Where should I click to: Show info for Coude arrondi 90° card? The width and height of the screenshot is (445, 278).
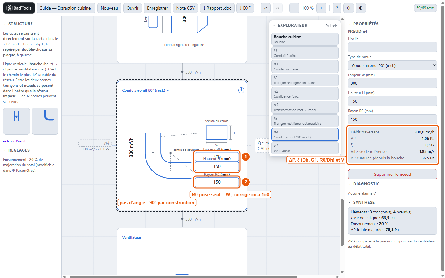coord(241,90)
